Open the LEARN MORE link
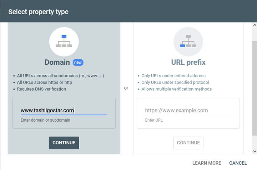The height and width of the screenshot is (170, 257). 207,163
